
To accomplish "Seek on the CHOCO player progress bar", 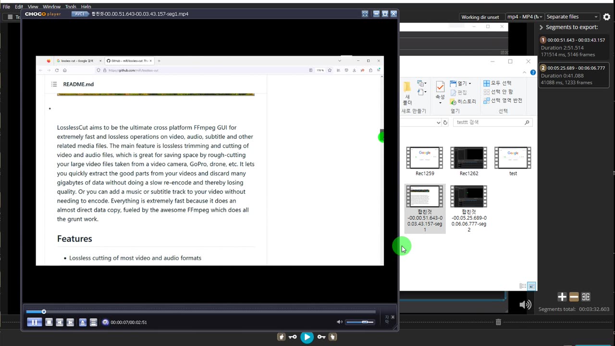I will 201,312.
